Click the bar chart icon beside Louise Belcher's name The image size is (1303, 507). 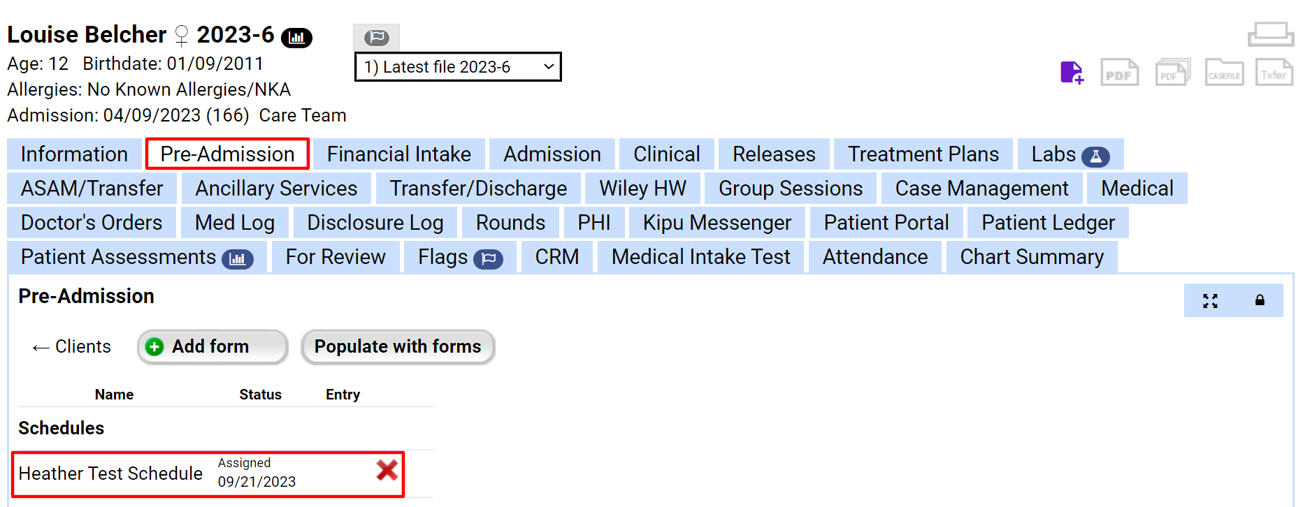pos(296,38)
